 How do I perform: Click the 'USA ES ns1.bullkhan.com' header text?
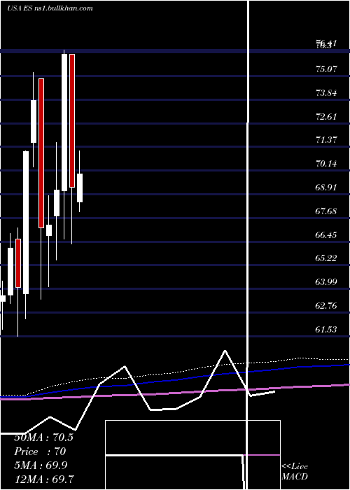pyautogui.click(x=50, y=8)
